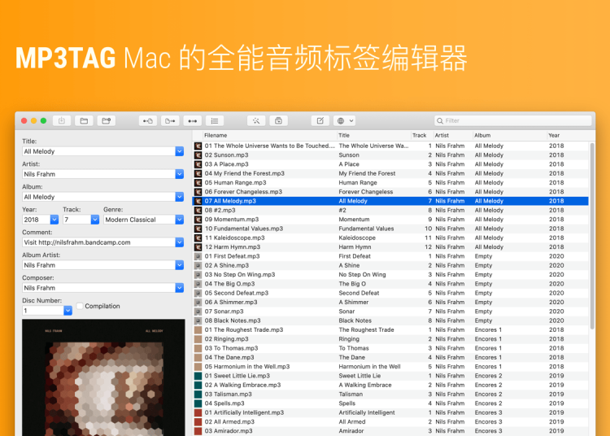Click the Save tags toolbar icon
610x436 pixels.
point(63,120)
